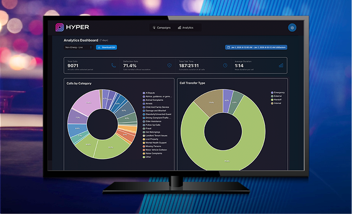352x214 pixels.
Task: Expand the Non-Emerg - Live campaign dropdown
Action: click(78, 47)
